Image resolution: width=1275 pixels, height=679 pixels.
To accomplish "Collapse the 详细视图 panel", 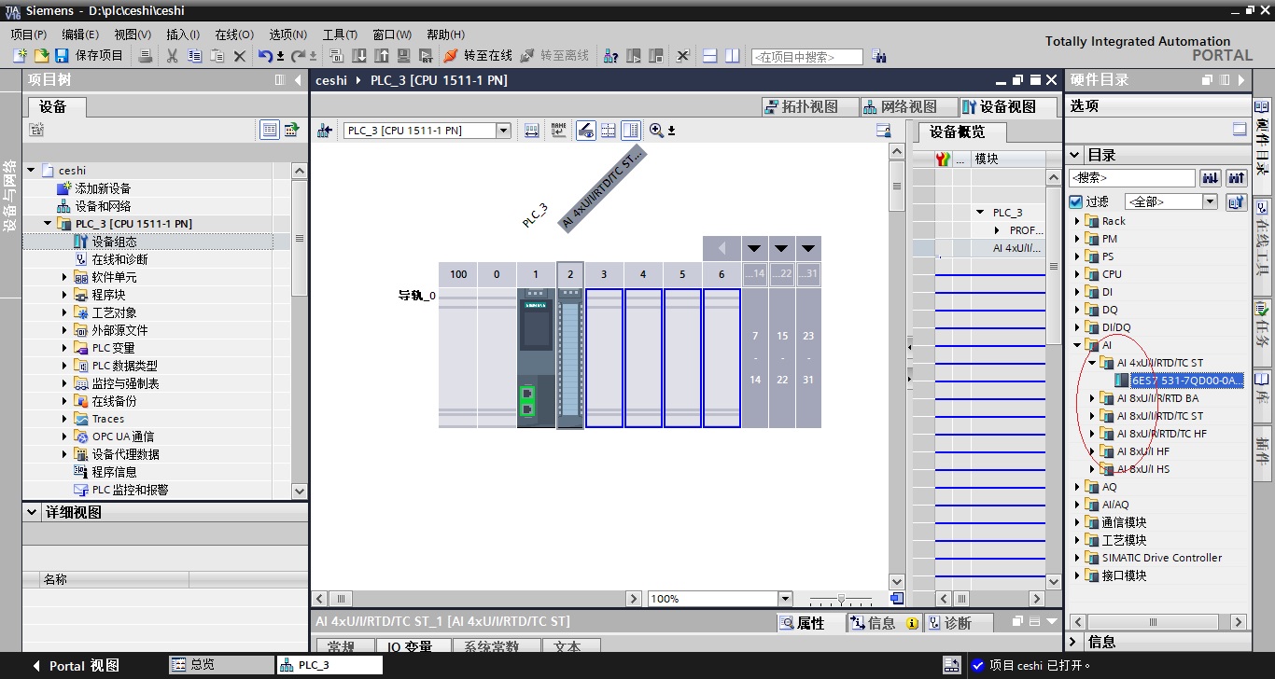I will pos(32,512).
